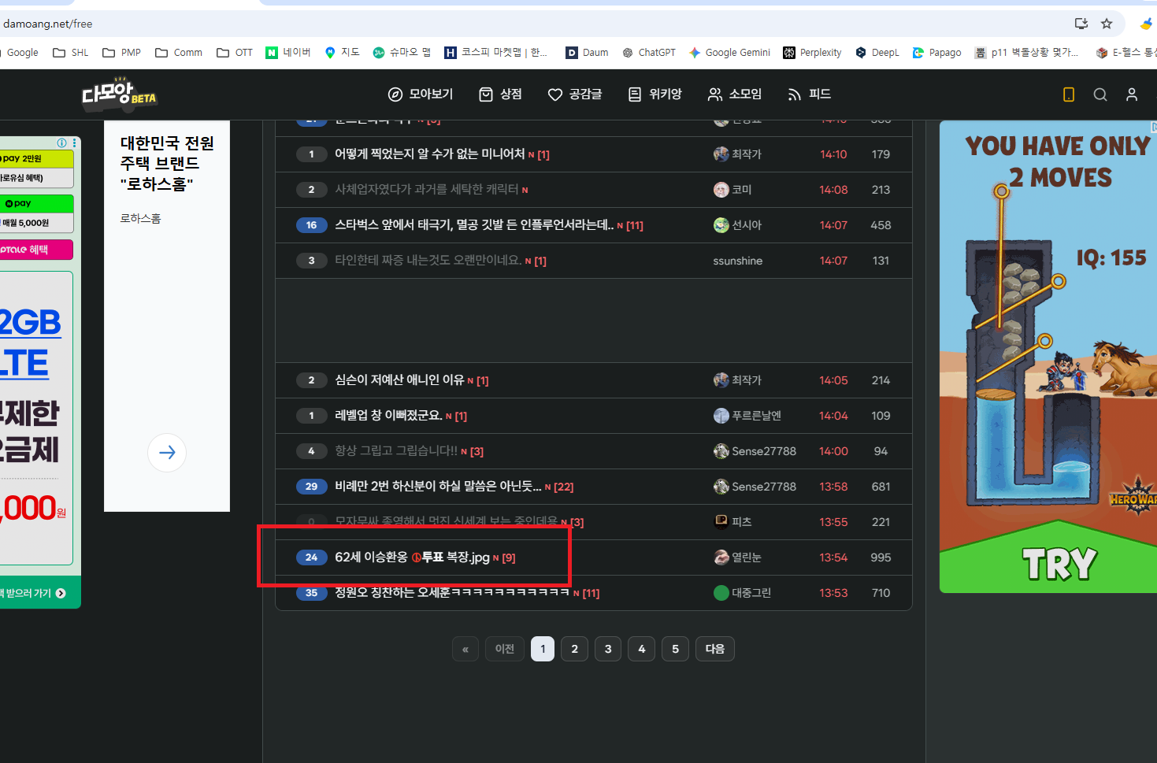
Task: Open the Papago bookmark
Action: 936,53
